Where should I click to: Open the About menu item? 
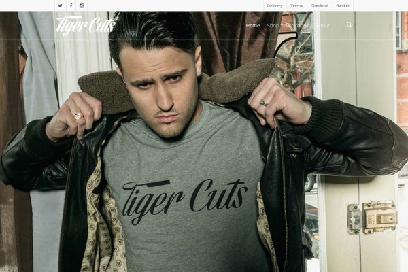322,26
